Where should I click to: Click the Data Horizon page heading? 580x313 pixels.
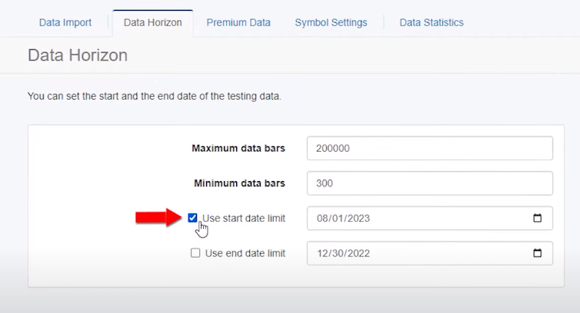78,55
